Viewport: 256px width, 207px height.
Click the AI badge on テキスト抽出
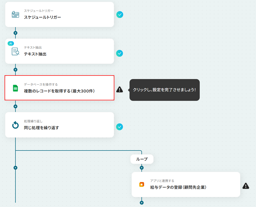point(11,43)
